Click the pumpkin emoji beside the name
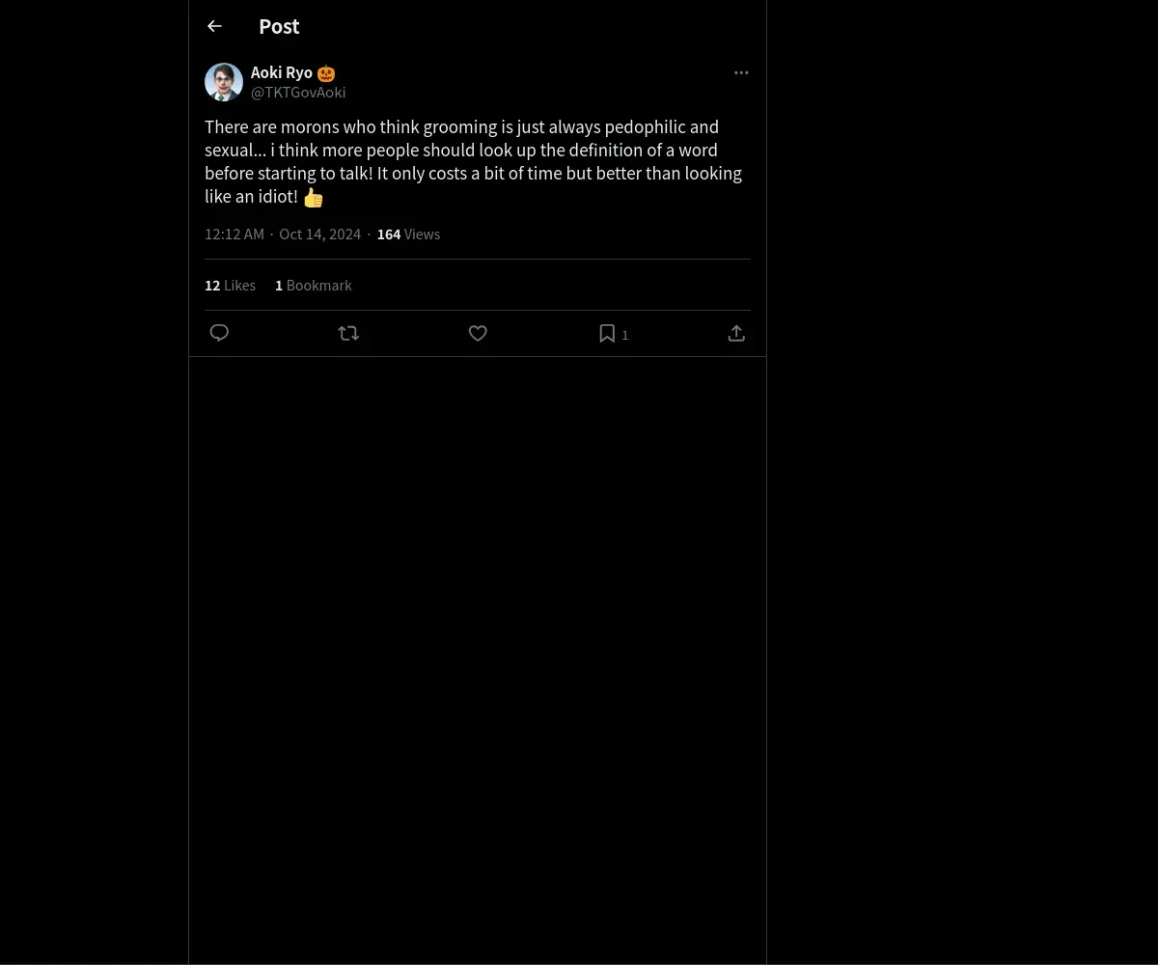The image size is (1158, 965). 326,73
